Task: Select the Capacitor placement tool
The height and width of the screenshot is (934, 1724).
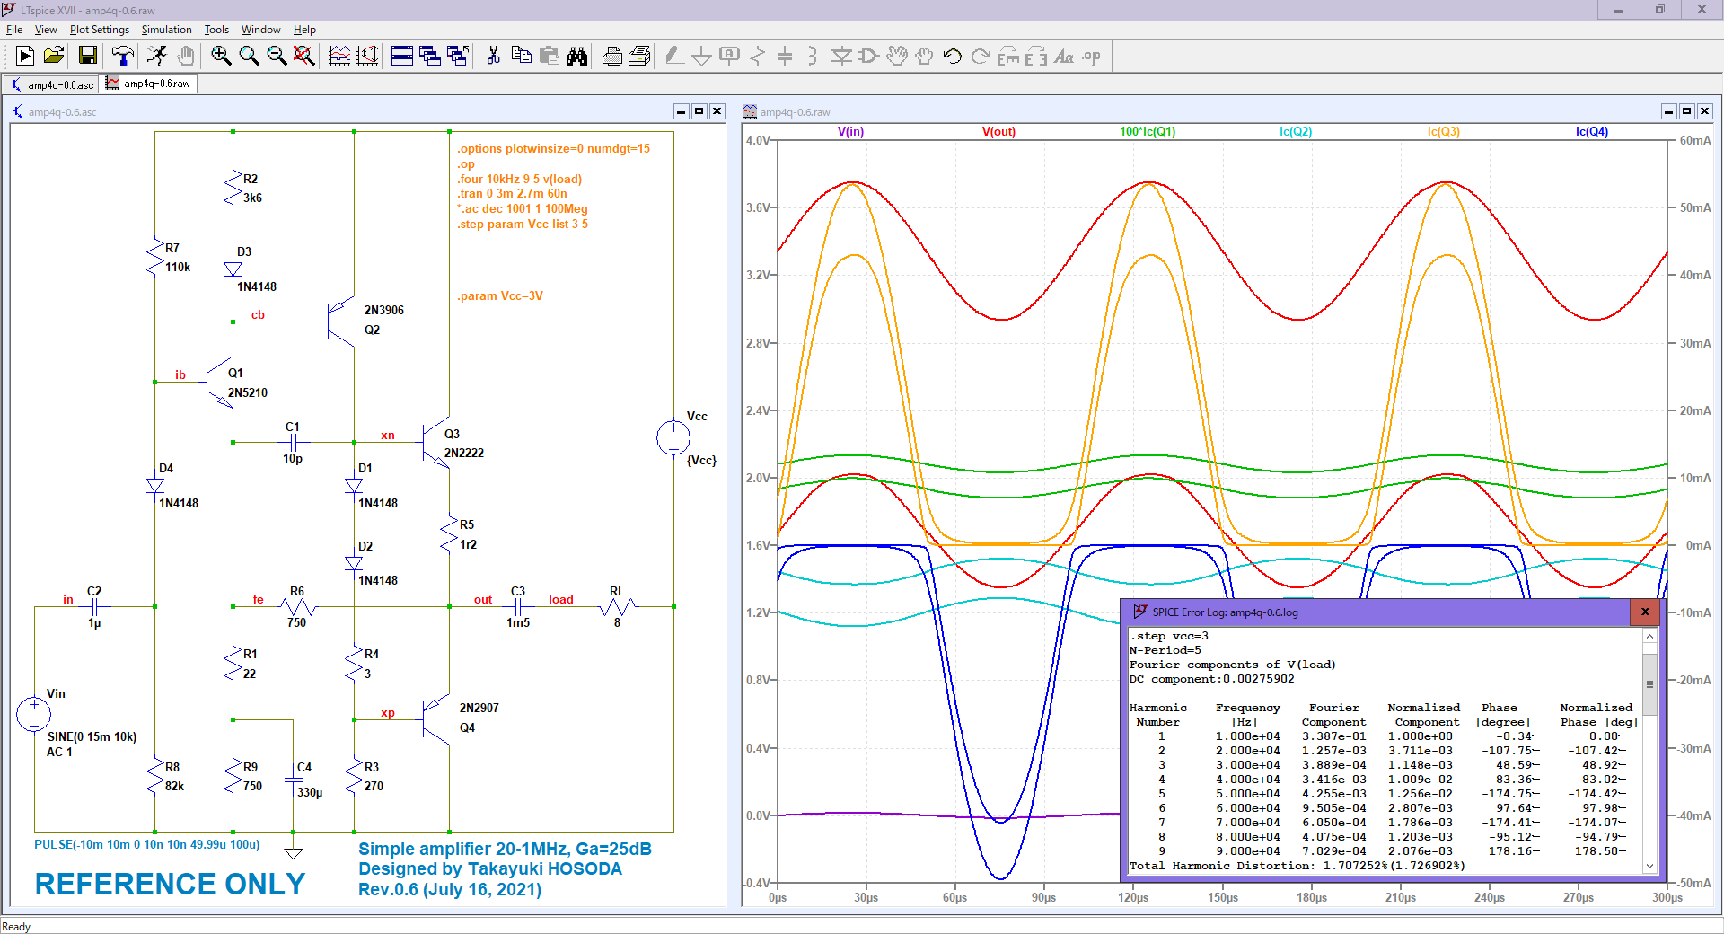Action: pyautogui.click(x=786, y=56)
